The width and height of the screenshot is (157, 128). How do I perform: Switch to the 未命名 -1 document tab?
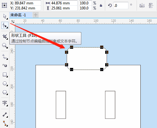[x=21, y=15]
